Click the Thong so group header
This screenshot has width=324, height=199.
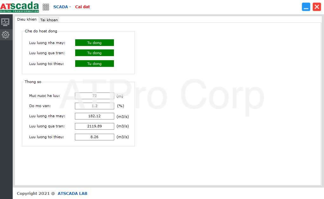click(x=33, y=82)
